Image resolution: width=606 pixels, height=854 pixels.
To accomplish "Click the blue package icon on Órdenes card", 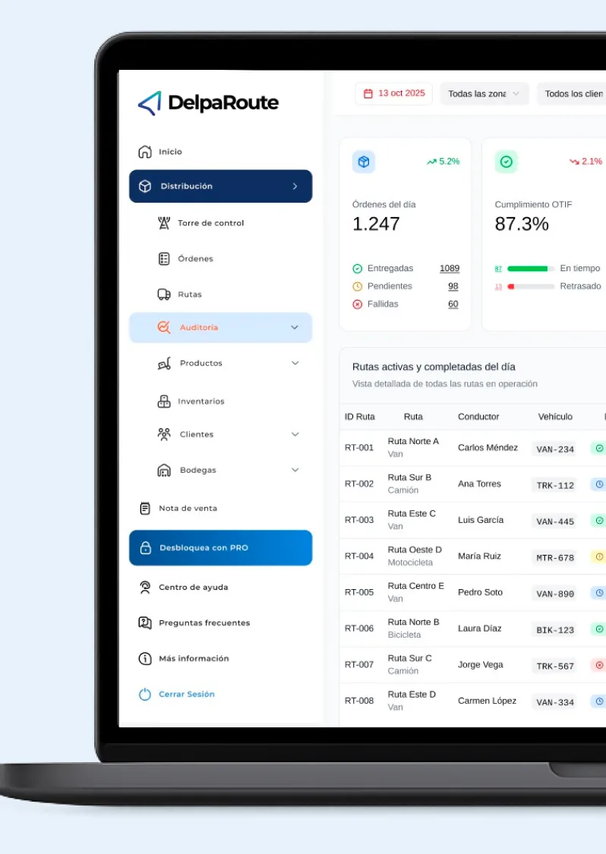I will pos(364,162).
